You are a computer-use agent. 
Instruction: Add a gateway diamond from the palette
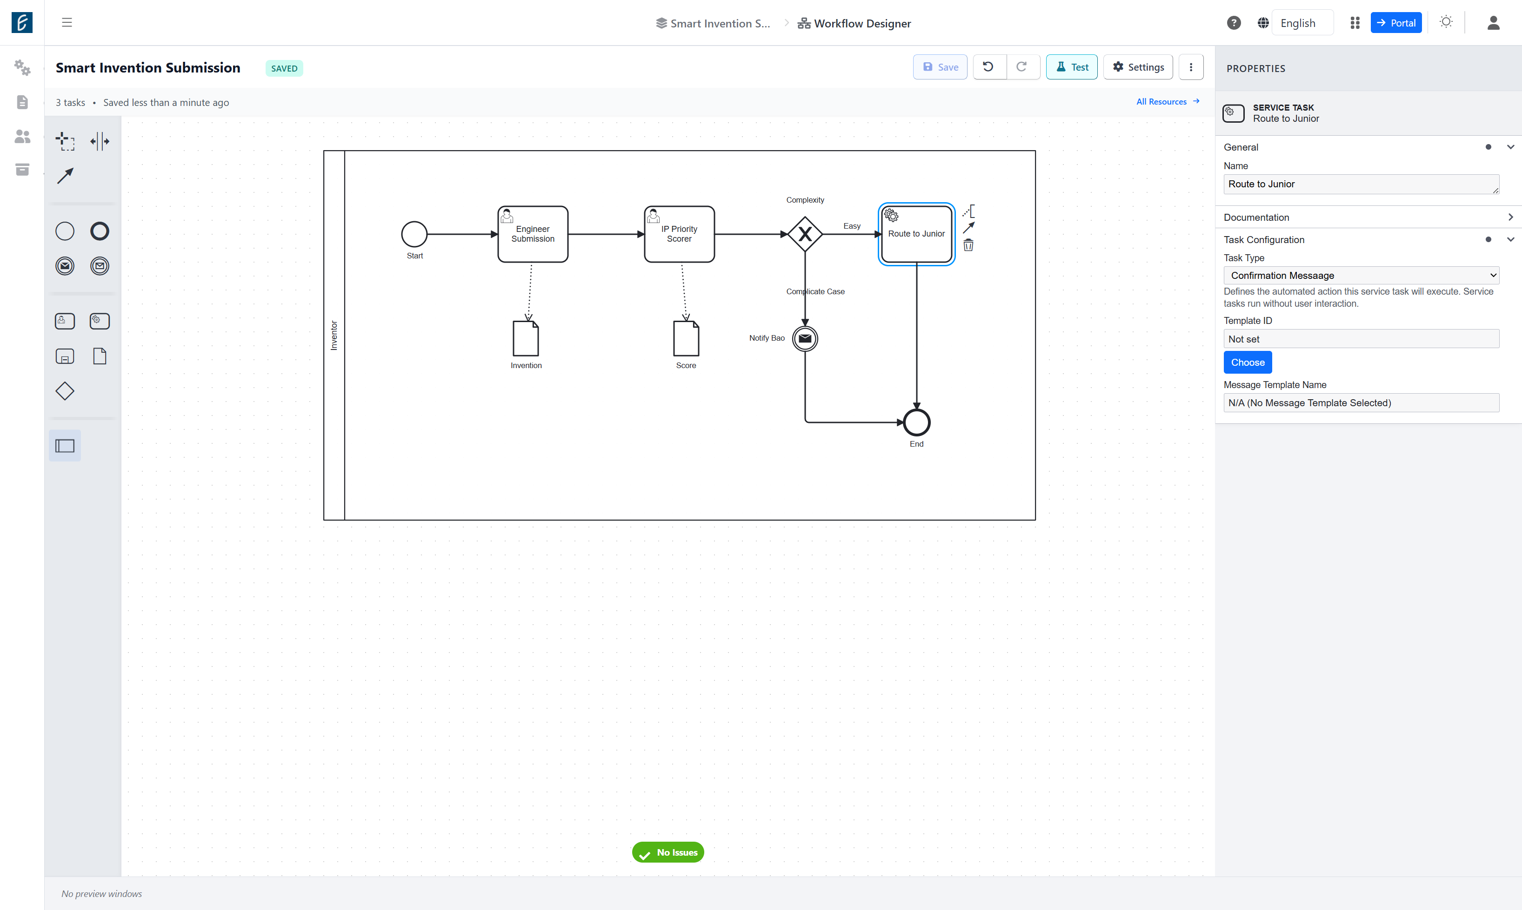pos(65,390)
